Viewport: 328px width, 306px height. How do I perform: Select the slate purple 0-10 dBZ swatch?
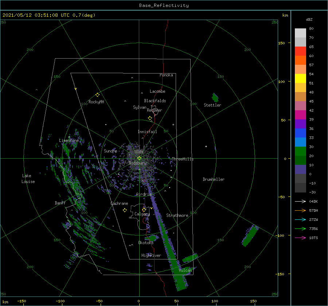tap(300, 170)
